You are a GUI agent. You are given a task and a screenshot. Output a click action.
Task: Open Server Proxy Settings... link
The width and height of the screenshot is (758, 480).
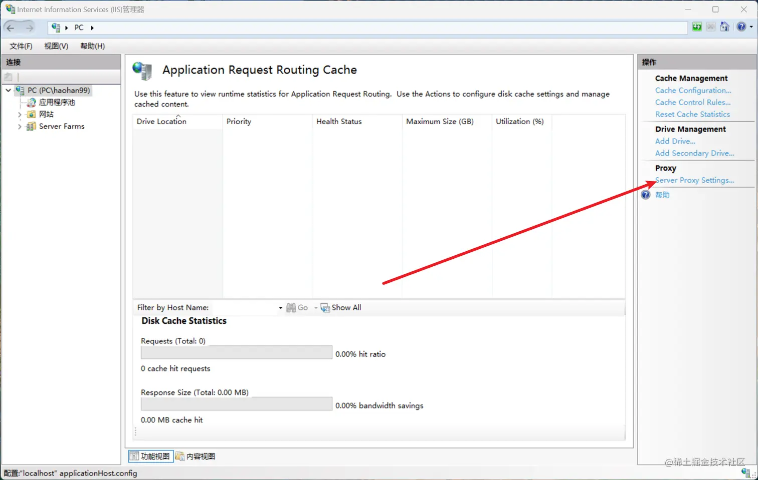click(694, 181)
